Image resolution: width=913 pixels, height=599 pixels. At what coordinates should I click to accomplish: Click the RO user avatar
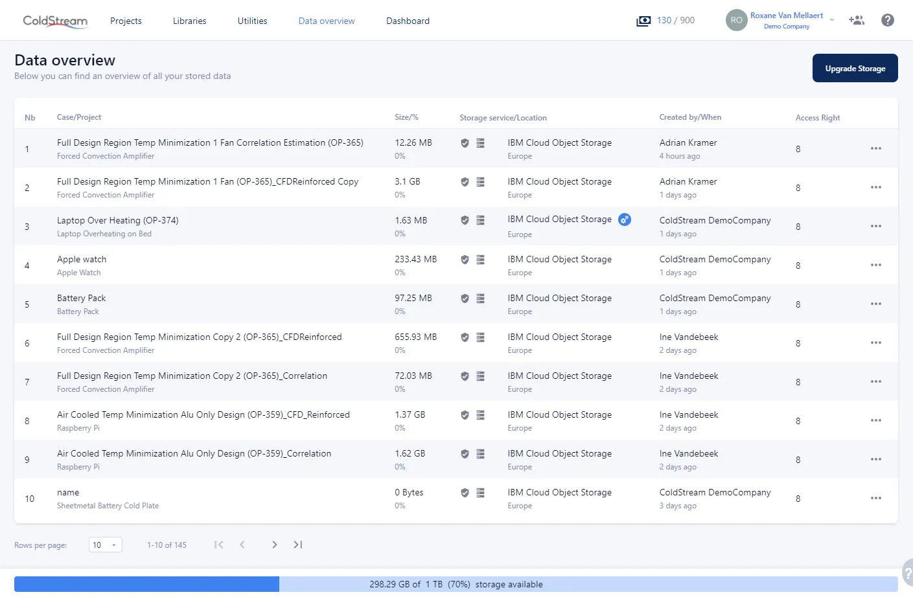(x=737, y=20)
